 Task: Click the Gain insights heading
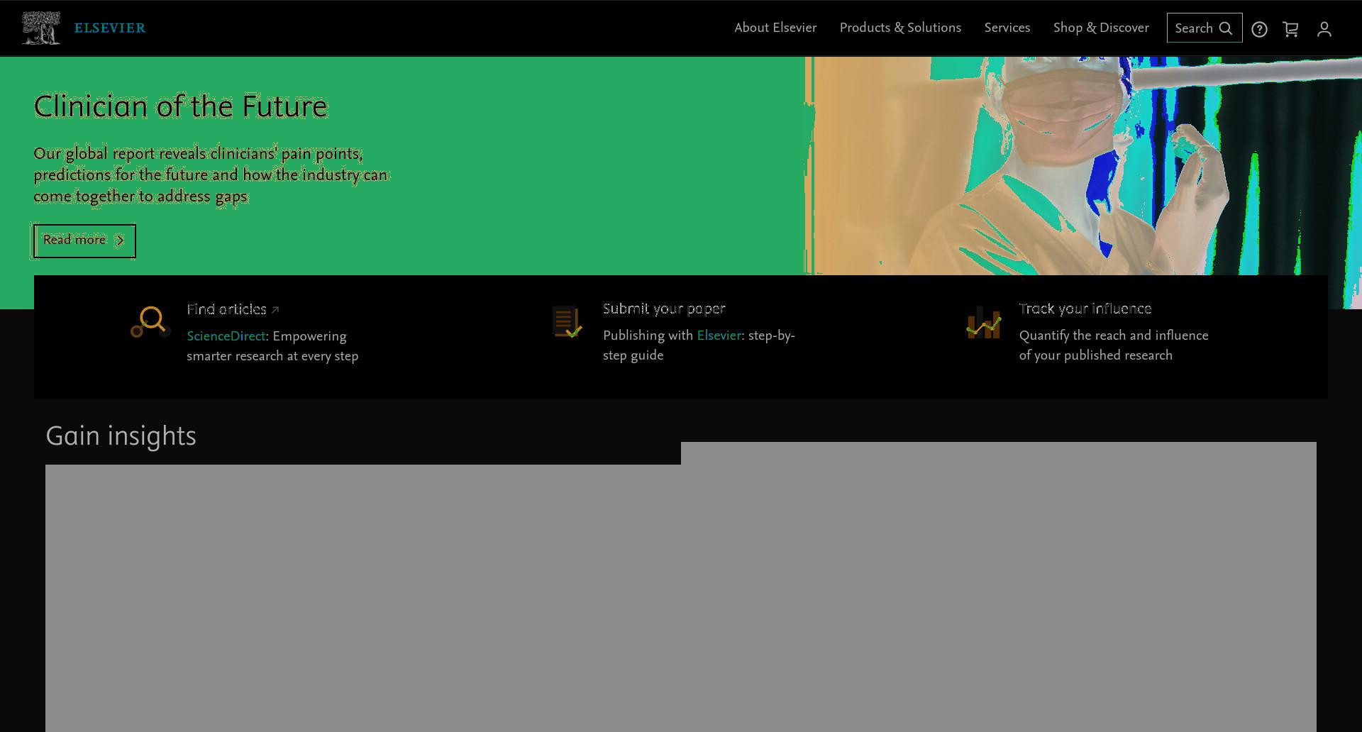[121, 436]
